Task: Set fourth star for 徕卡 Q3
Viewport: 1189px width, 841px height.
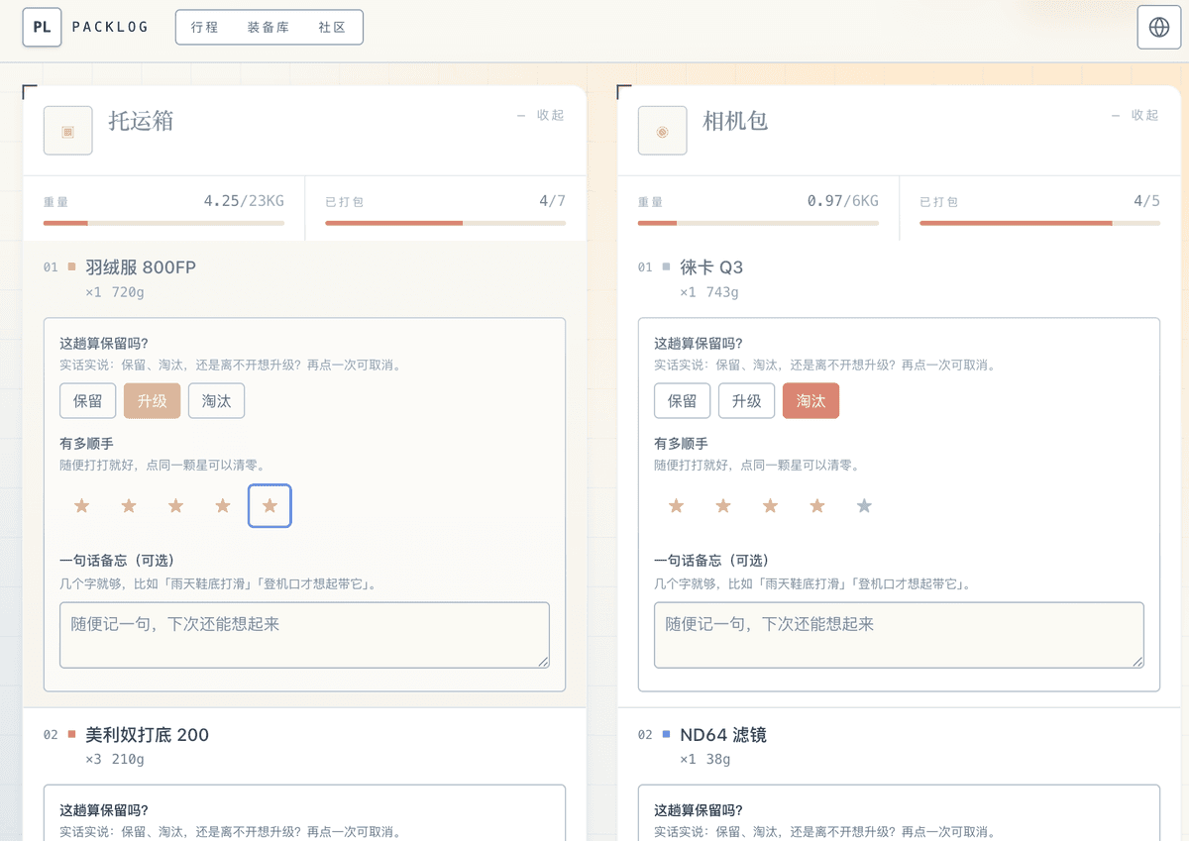Action: 817,506
